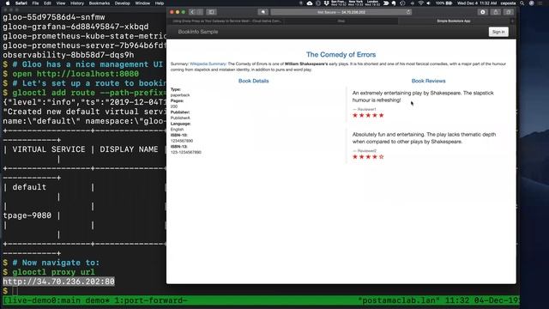Click the open http://localhost:8080 terminal line
The height and width of the screenshot is (309, 549).
75,74
